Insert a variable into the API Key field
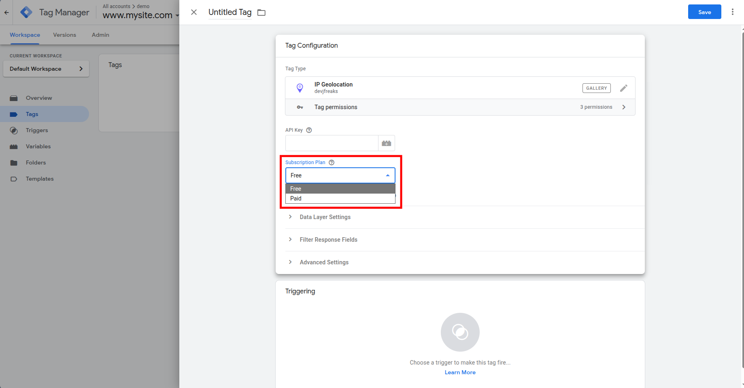744x388 pixels. pyautogui.click(x=387, y=143)
